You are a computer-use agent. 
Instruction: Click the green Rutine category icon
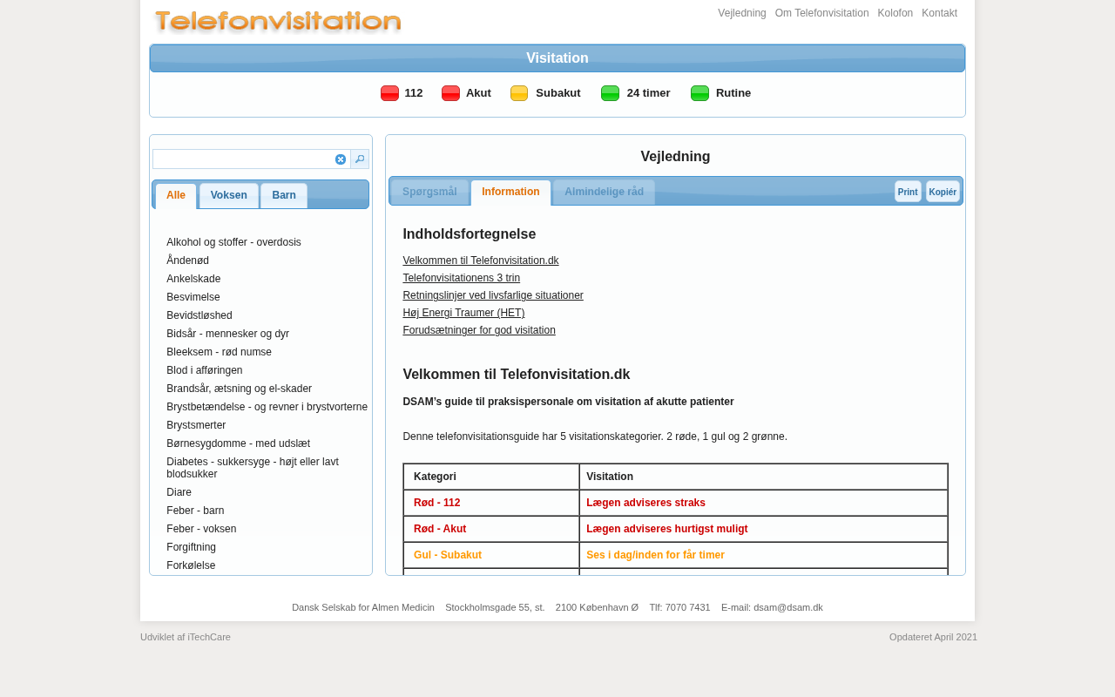tap(699, 93)
